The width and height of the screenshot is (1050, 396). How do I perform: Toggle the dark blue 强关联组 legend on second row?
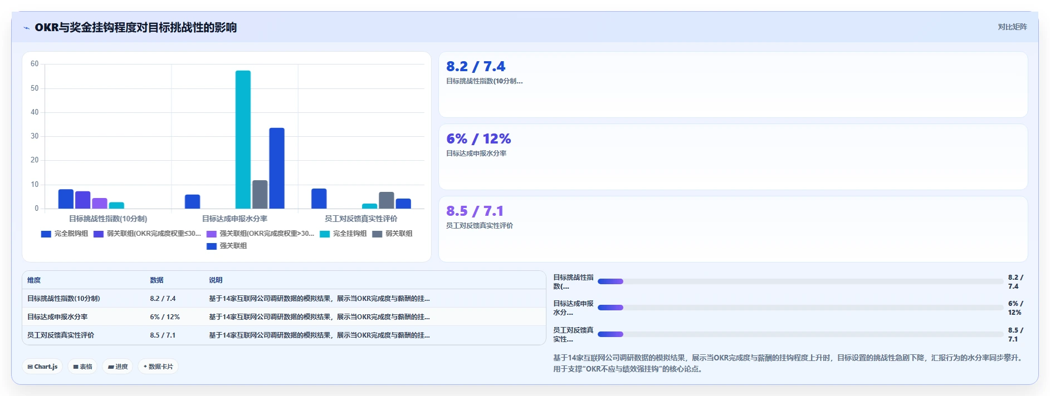click(x=227, y=246)
